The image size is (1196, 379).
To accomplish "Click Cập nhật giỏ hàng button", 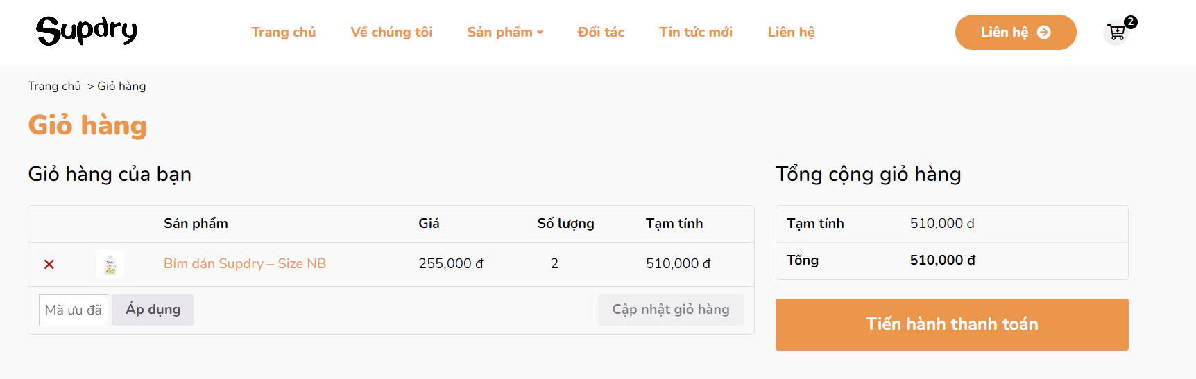I will click(x=670, y=310).
